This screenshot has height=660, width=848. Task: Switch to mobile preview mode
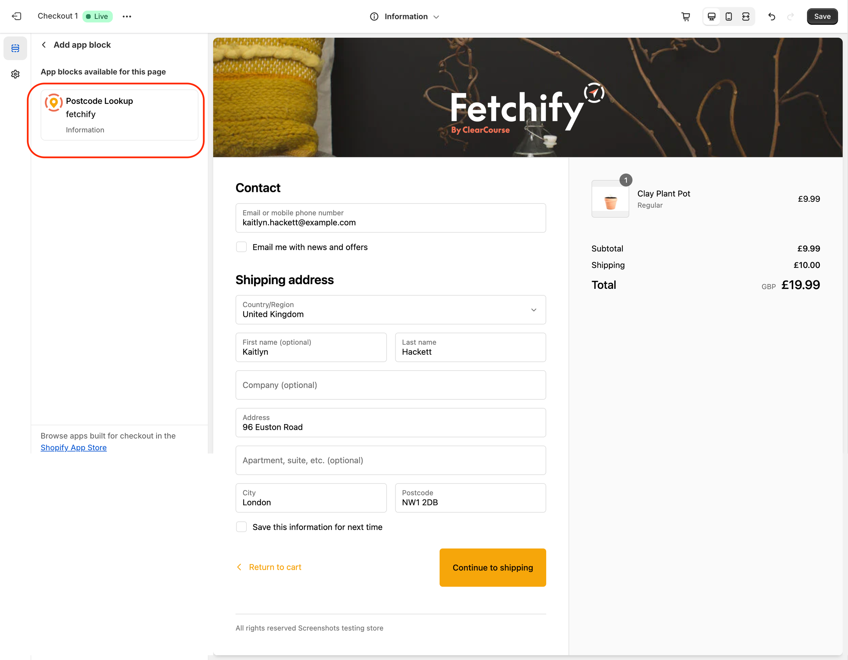729,16
